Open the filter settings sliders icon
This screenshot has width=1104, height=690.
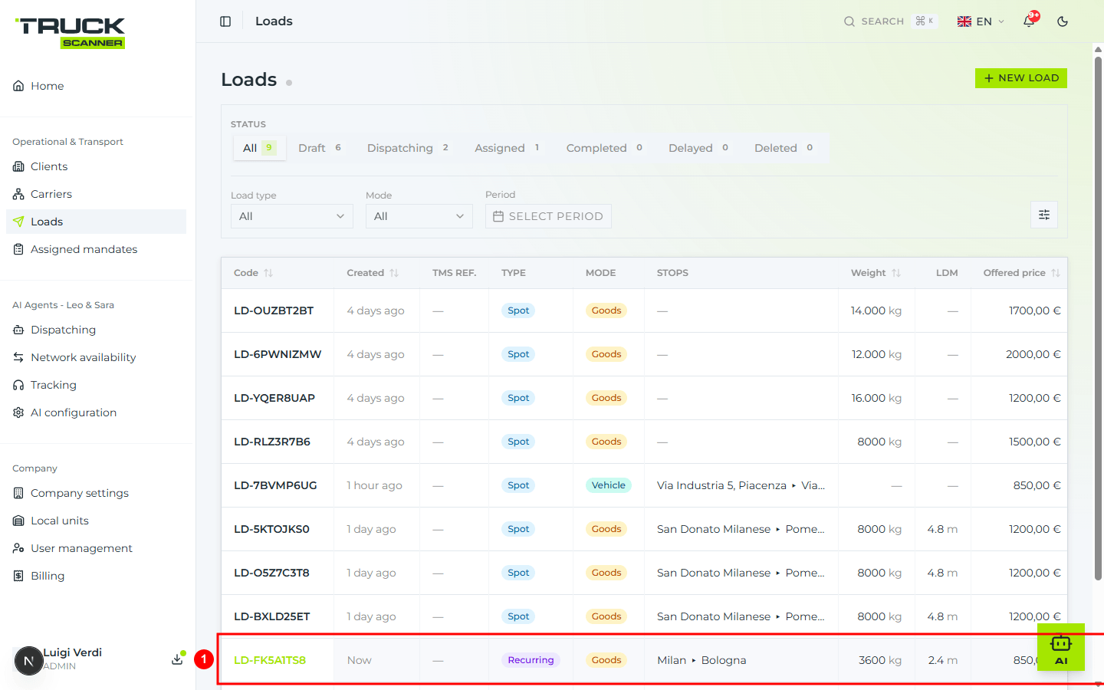1044,215
